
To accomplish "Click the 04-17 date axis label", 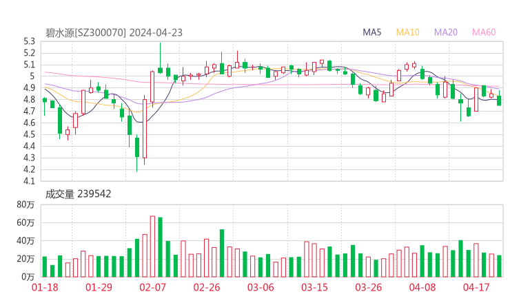I will click(476, 287).
